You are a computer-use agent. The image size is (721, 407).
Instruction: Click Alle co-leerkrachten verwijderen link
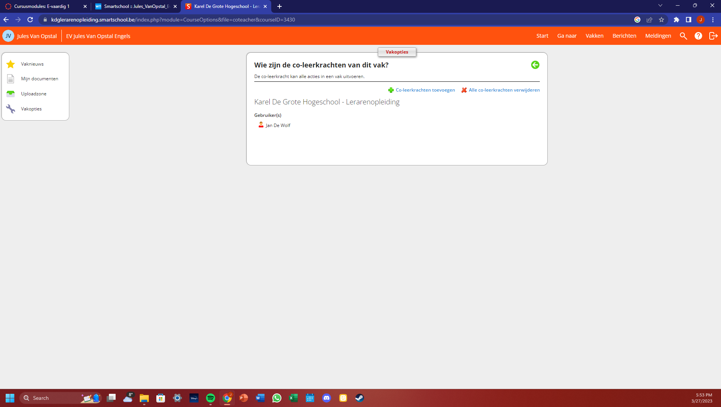coord(504,90)
